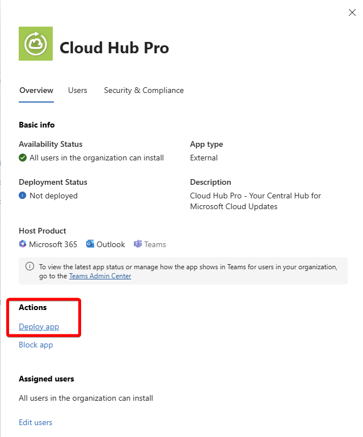This screenshot has width=363, height=437.
Task: Click the 'Outlook' host label
Action: pos(111,244)
